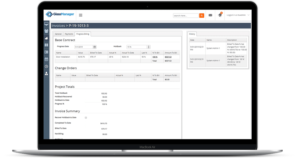This screenshot has height=158, width=295.
Task: Click the Holdback percentage field
Action: point(137,47)
